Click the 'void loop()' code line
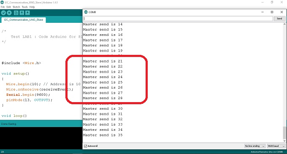 pos(14,116)
